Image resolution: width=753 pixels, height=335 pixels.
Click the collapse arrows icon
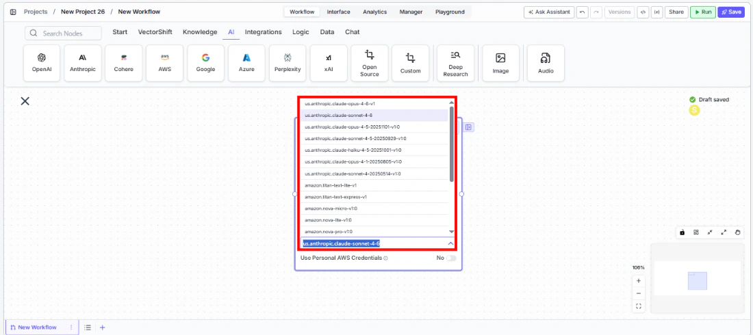point(710,232)
